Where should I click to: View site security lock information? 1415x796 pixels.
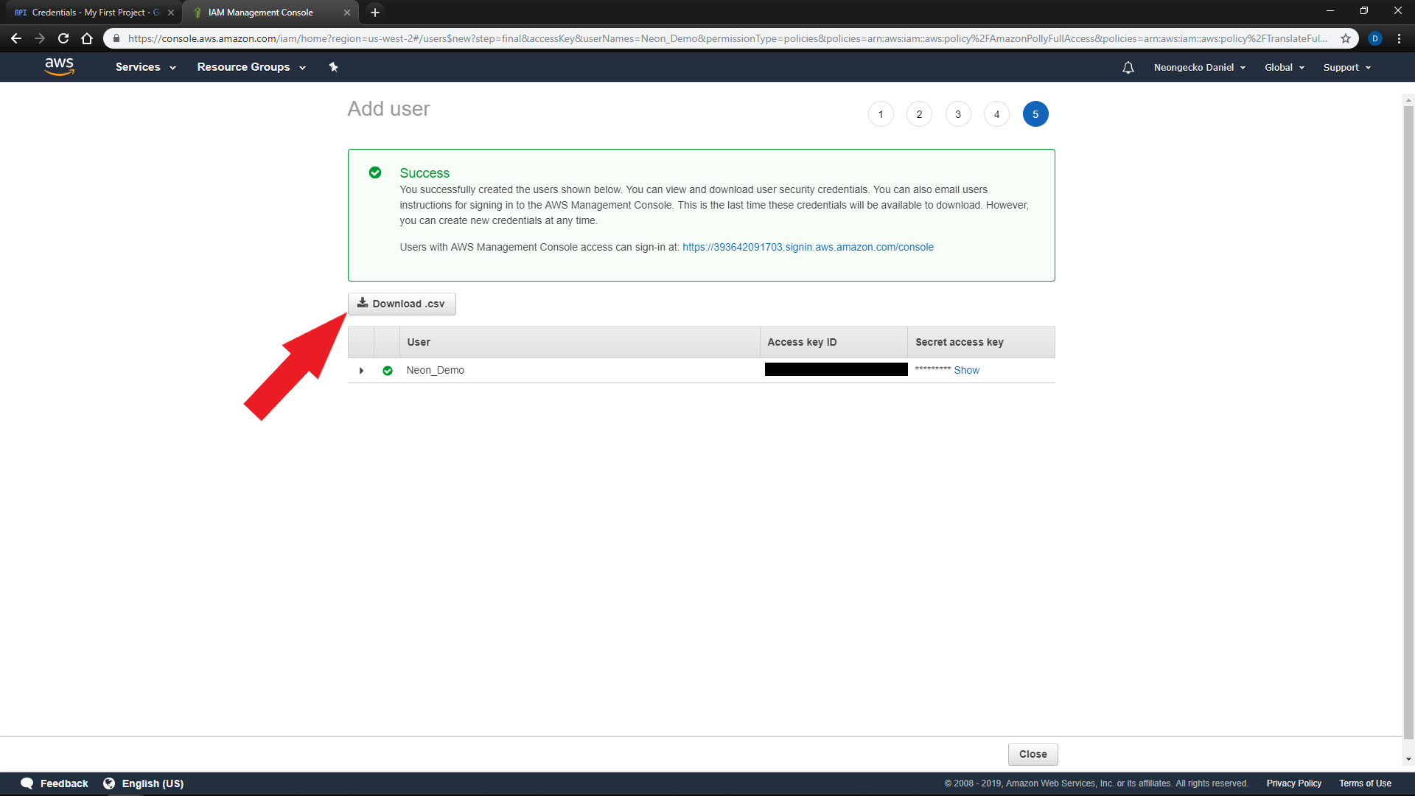point(116,38)
